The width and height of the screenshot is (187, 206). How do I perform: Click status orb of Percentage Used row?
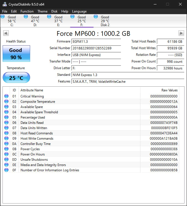coord(6,117)
